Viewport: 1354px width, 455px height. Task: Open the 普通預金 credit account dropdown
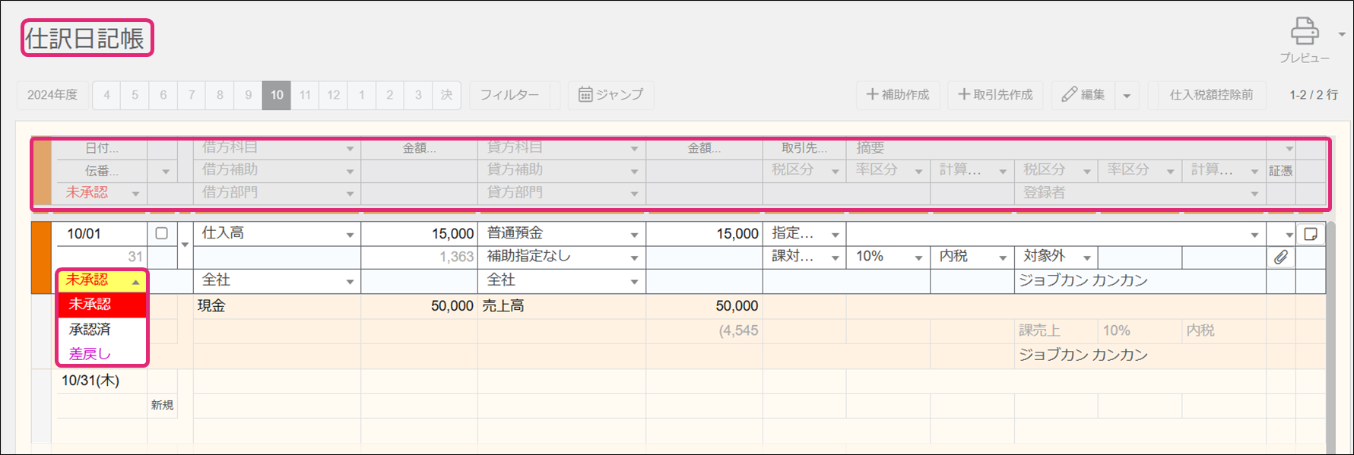(x=634, y=235)
